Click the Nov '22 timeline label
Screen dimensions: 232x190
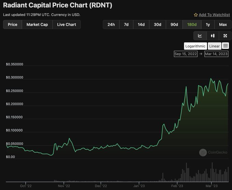coord(64,186)
